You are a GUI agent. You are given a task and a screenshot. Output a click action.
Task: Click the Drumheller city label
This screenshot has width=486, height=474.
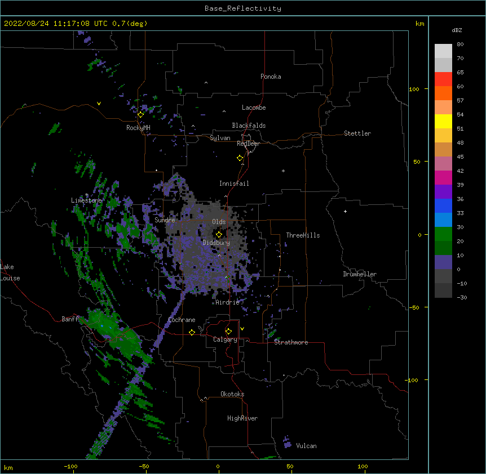[x=360, y=274]
